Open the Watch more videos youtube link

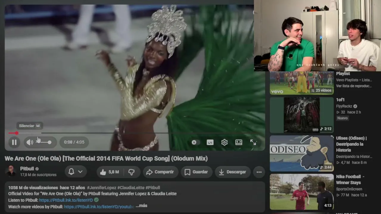click(x=99, y=207)
